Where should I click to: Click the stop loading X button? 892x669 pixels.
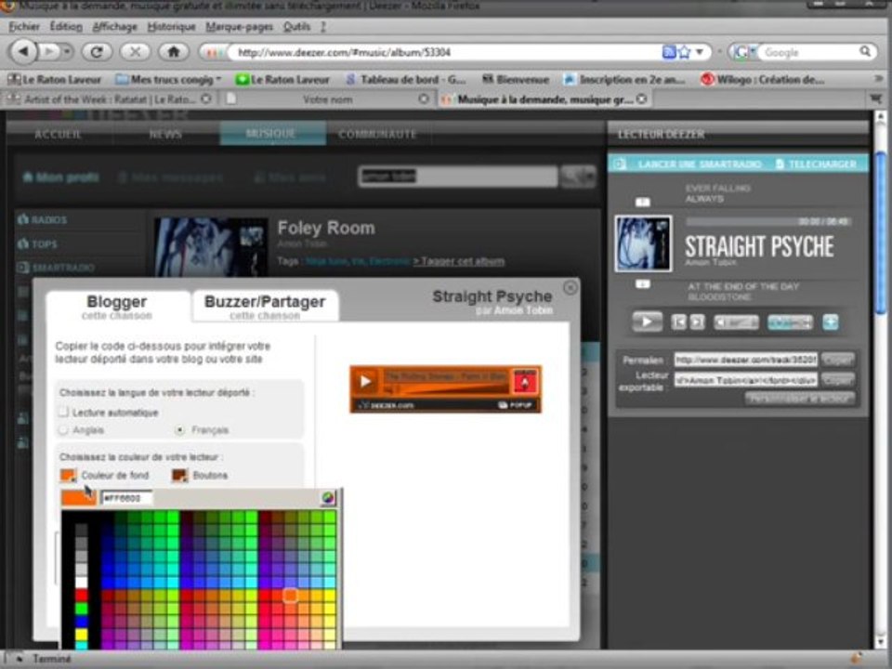(135, 52)
